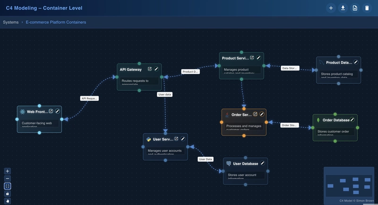
Task: Click right connection handle of Order Database
Action: click(x=358, y=128)
